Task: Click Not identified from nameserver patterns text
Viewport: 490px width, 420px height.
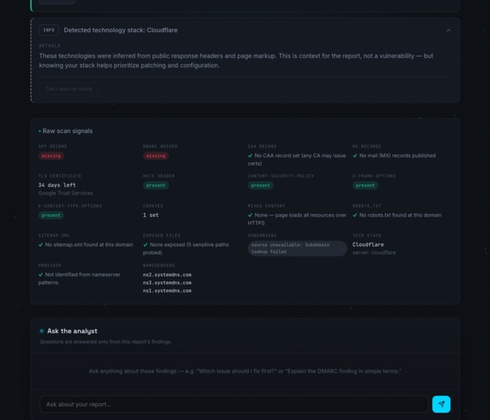Action: click(79, 279)
